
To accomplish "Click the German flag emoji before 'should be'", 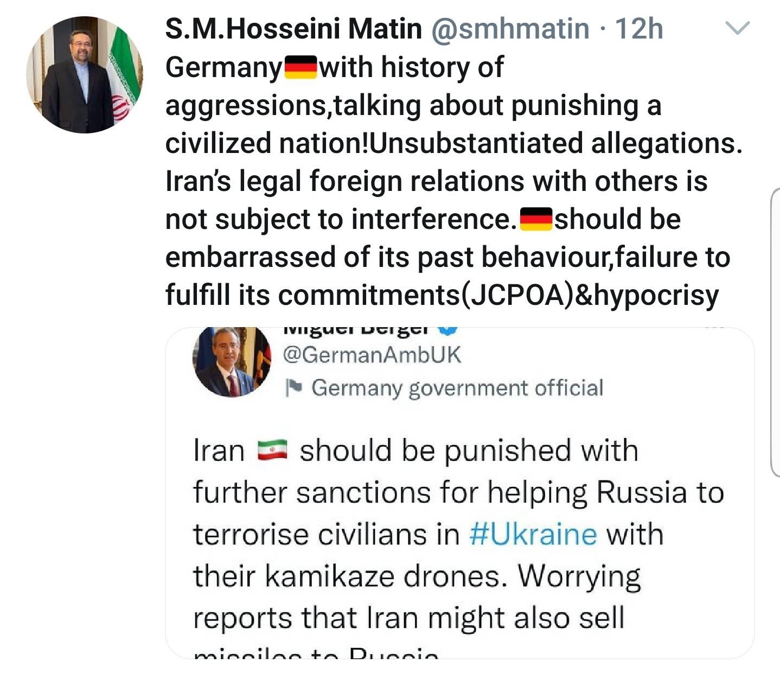I will (535, 219).
